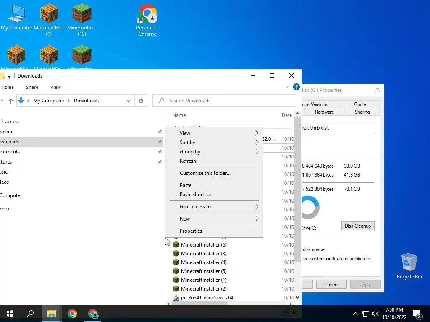
Task: Open the Give access to submenu
Action: [214, 206]
